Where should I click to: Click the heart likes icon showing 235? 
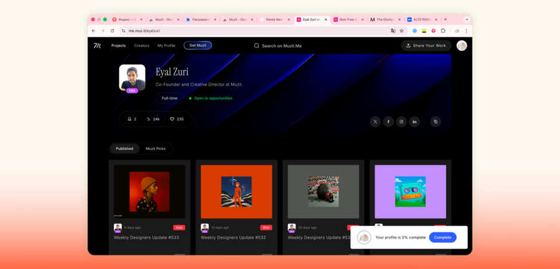pos(172,119)
